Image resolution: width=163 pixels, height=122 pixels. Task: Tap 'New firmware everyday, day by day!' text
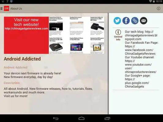28,77
